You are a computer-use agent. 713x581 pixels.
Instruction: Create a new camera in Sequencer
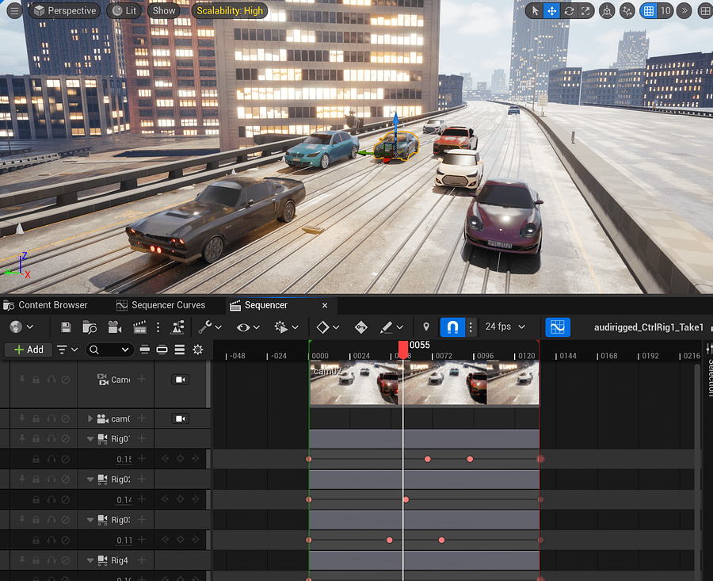[114, 327]
